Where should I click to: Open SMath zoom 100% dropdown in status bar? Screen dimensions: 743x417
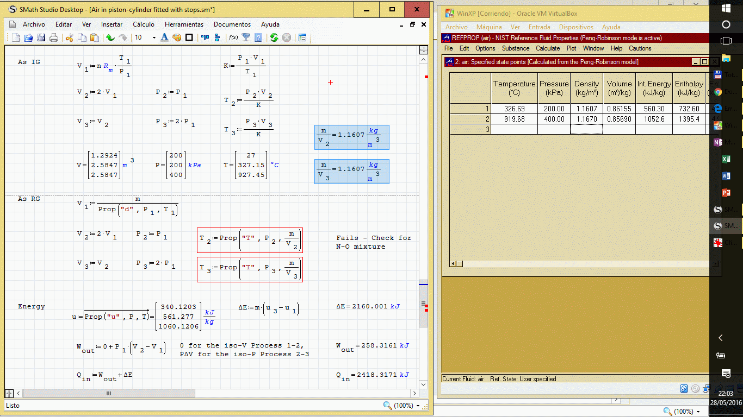(x=418, y=406)
